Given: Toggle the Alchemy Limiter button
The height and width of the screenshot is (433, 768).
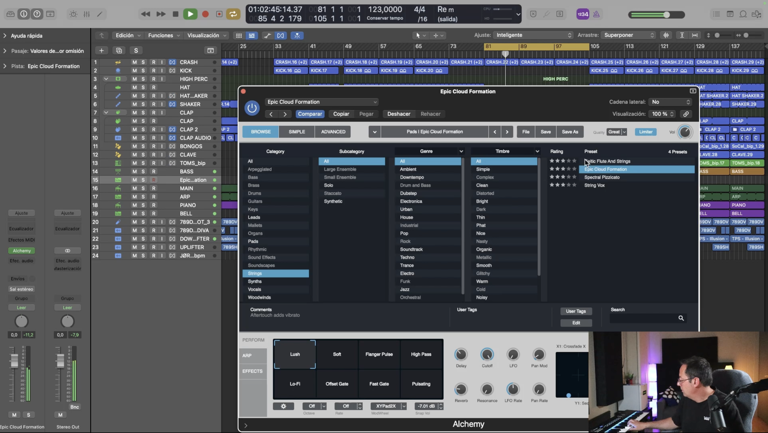Looking at the screenshot, I should [645, 132].
